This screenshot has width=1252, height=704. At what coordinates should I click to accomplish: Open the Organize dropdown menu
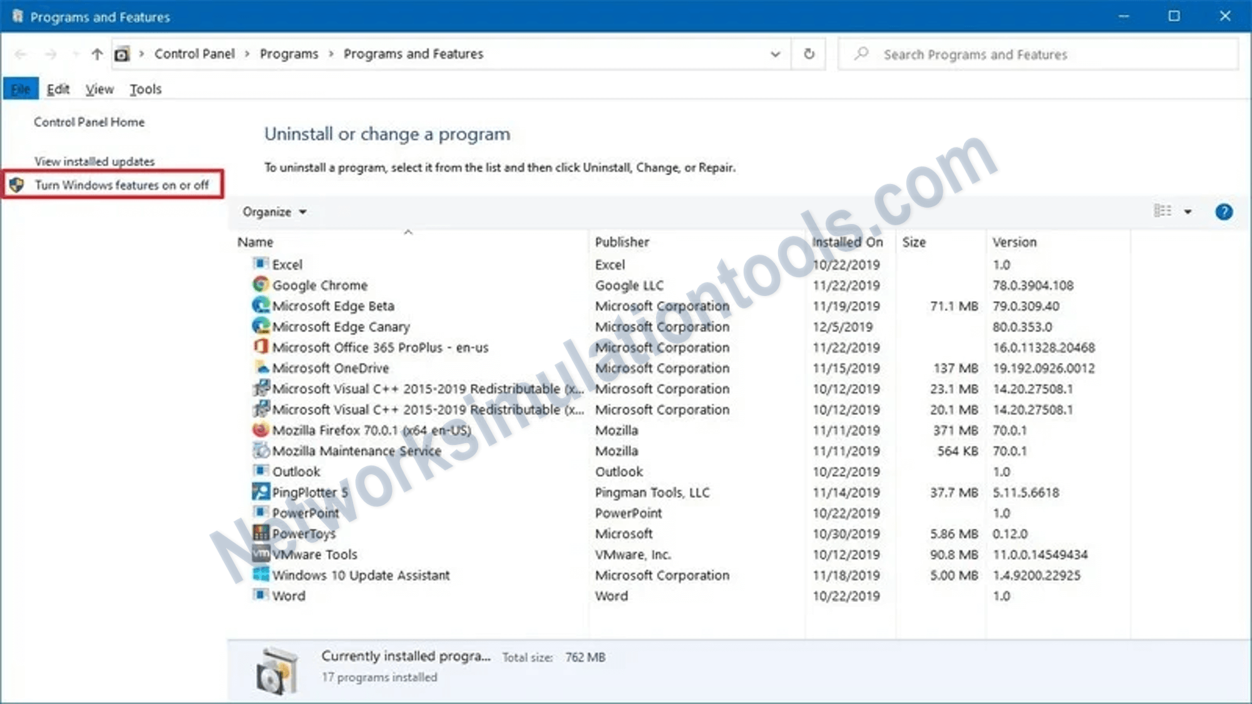click(274, 212)
